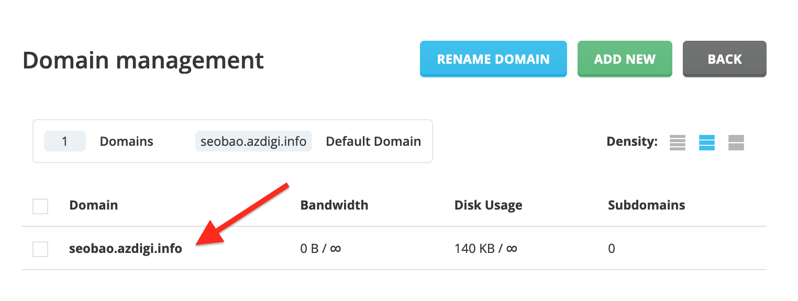
Task: Check the seobao.azdigi.info row checkbox
Action: click(x=40, y=249)
